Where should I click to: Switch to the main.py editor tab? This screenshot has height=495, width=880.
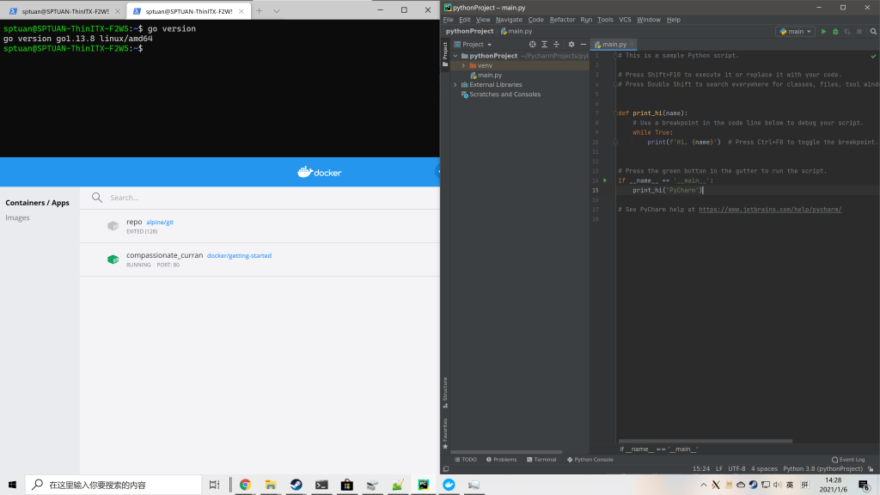pos(612,43)
